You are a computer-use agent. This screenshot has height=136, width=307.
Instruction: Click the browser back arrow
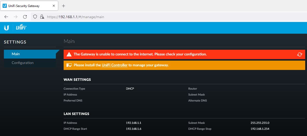tap(6, 17)
